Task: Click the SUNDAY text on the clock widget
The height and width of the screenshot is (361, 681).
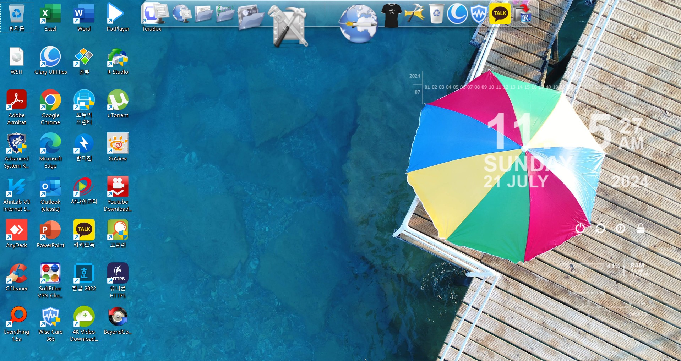Action: click(x=528, y=164)
